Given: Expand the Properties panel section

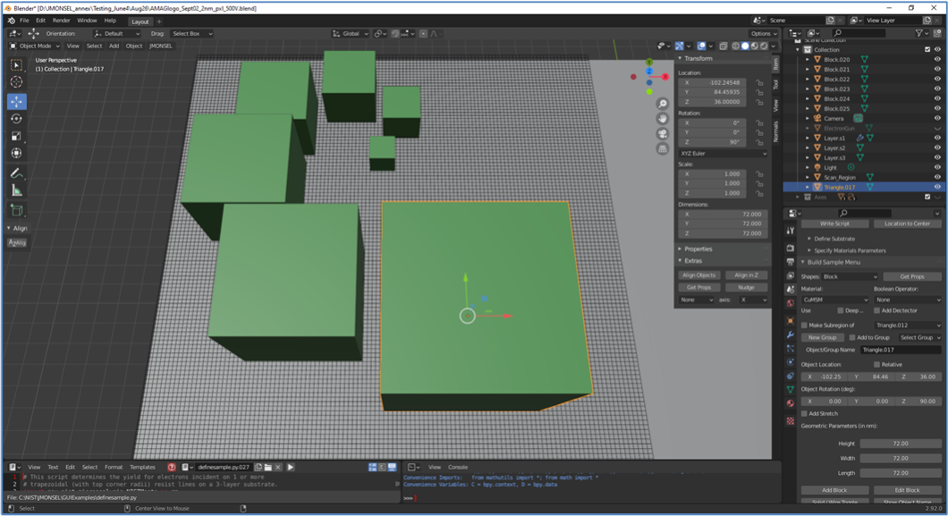Looking at the screenshot, I should click(x=698, y=249).
